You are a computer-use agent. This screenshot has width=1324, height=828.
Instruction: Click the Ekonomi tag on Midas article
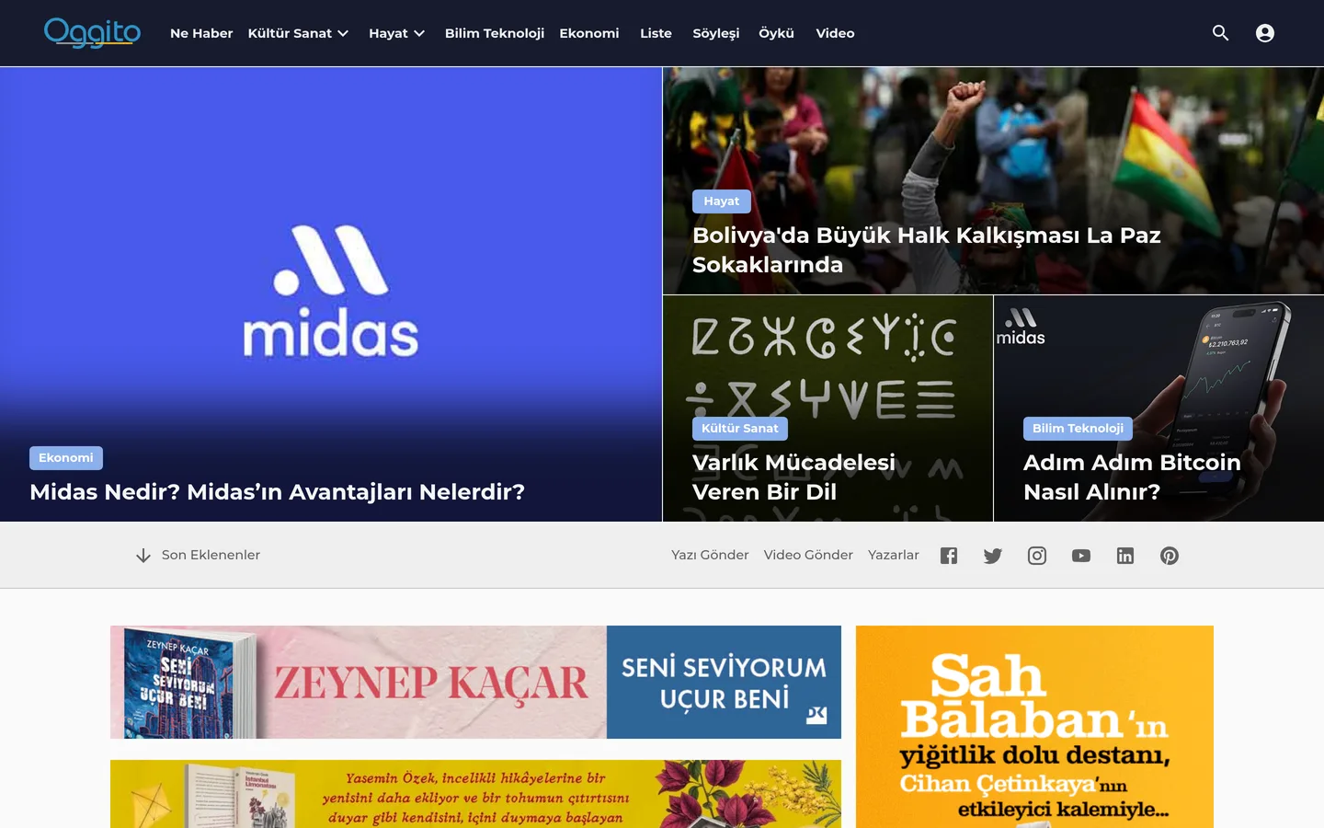click(66, 458)
